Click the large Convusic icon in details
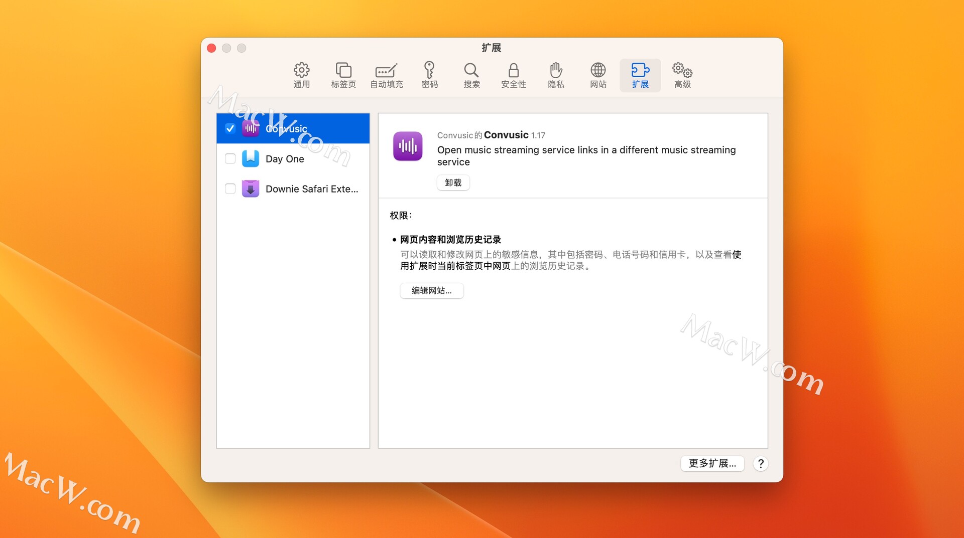 (x=408, y=146)
